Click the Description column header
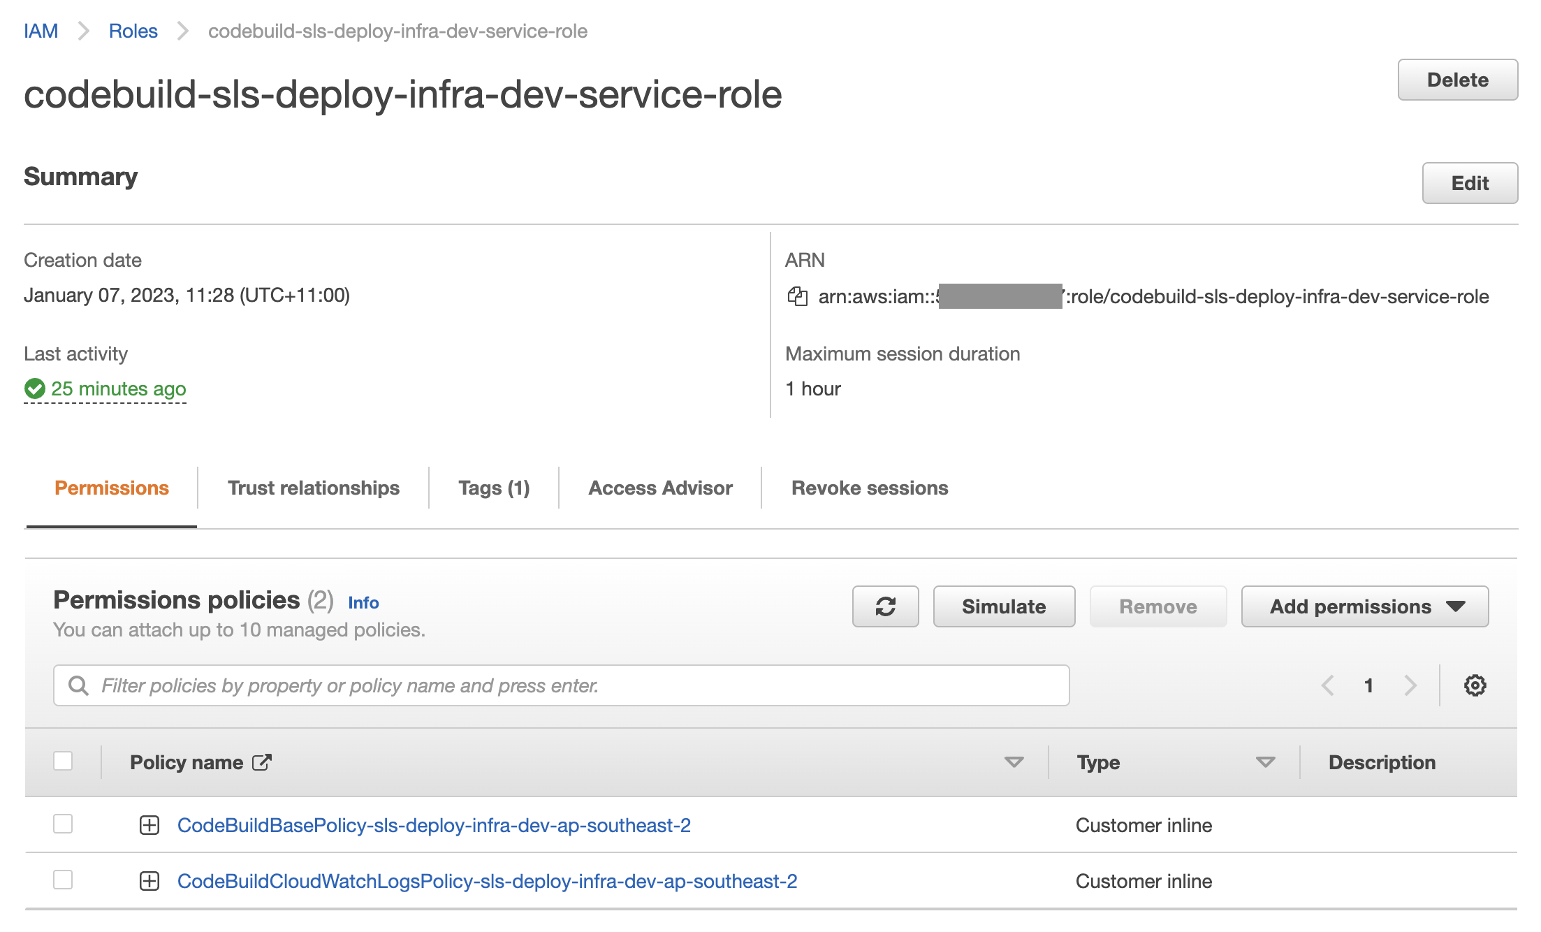 point(1382,762)
